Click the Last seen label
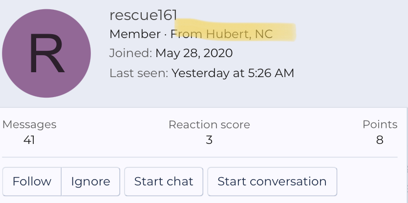The width and height of the screenshot is (408, 203). tap(139, 73)
